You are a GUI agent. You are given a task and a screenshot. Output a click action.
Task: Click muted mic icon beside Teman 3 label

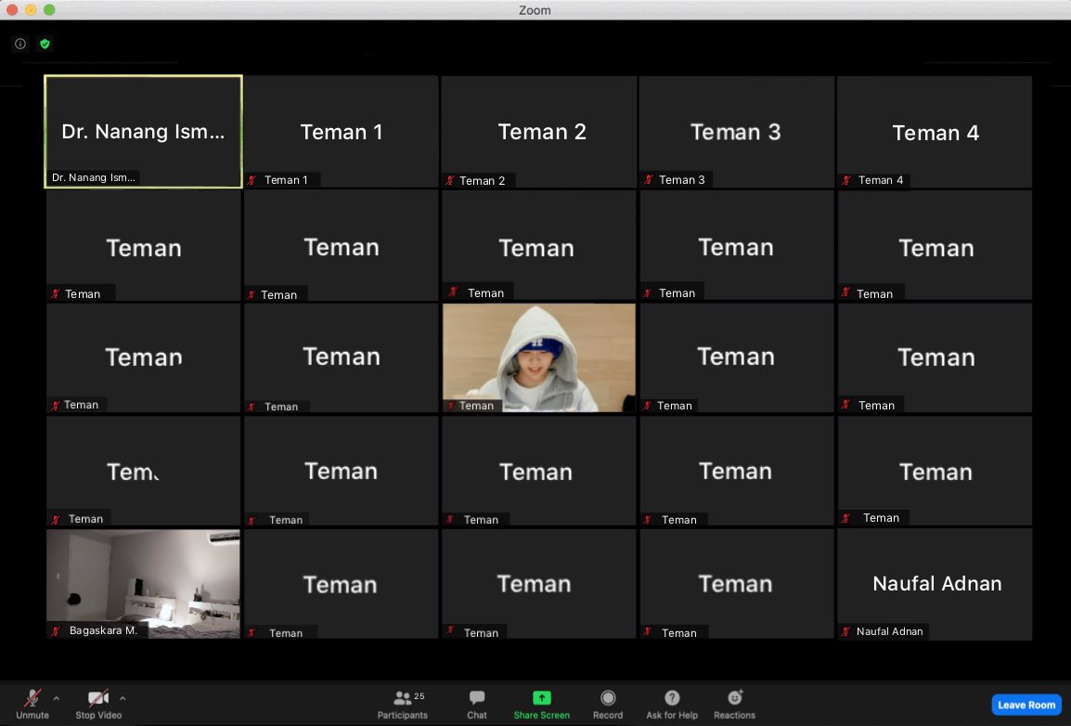(648, 179)
